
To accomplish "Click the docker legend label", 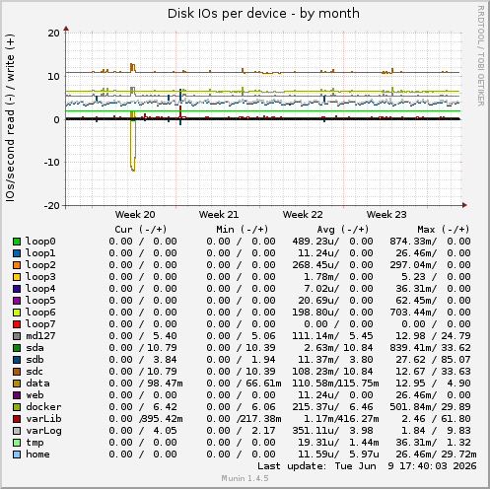I will (43, 407).
